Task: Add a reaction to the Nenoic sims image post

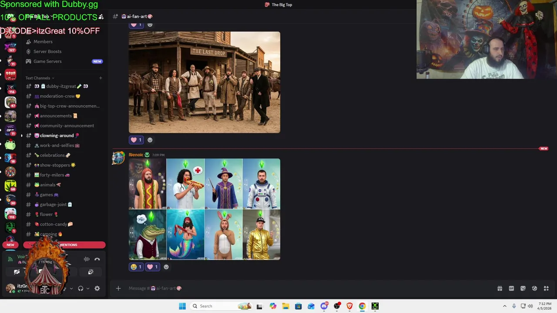Action: pos(166,267)
